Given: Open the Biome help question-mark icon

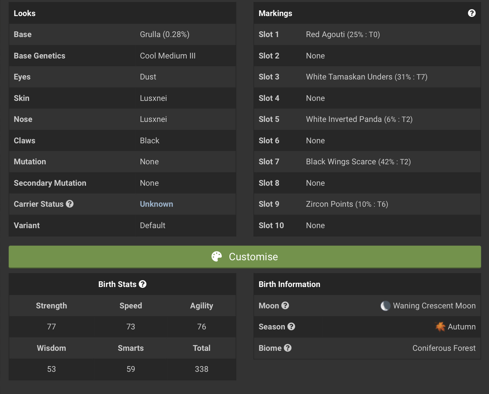Looking at the screenshot, I should tap(288, 348).
